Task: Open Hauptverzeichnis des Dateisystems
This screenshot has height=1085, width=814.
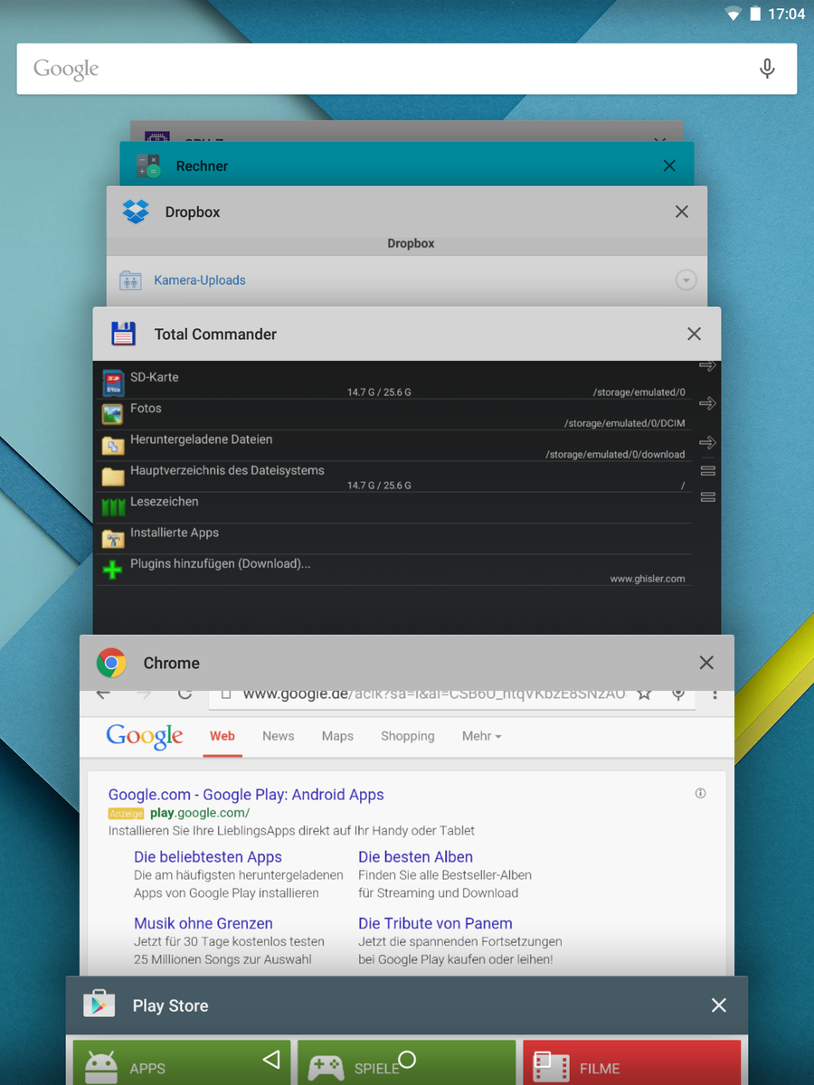Action: pos(393,477)
